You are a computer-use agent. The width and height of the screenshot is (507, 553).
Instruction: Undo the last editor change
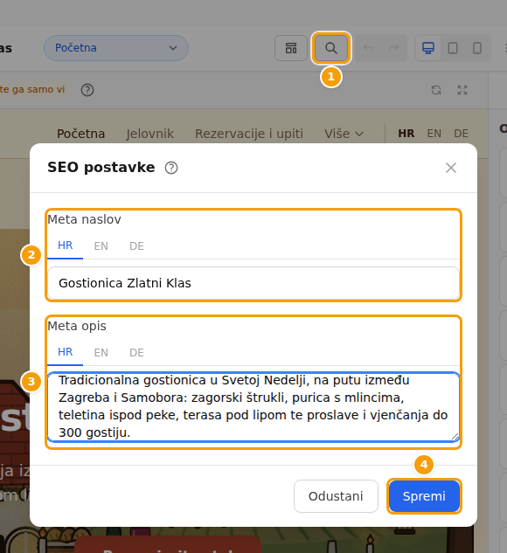point(368,48)
